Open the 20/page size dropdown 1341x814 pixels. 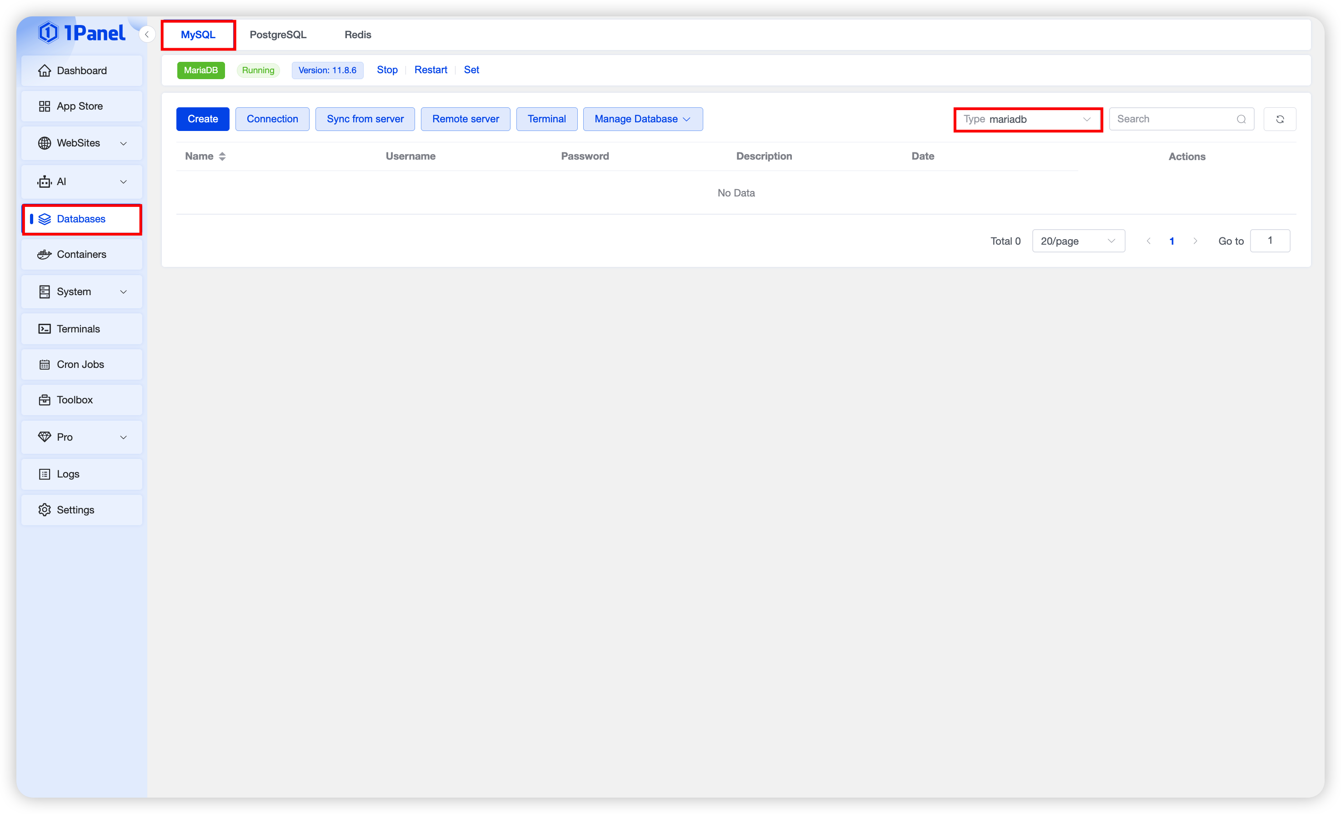(x=1078, y=241)
